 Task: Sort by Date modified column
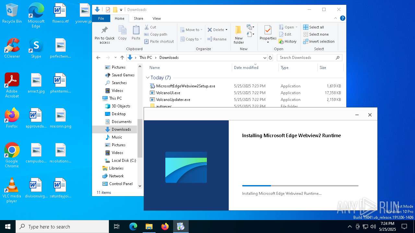[x=255, y=68]
